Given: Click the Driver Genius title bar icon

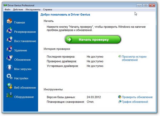Looking at the screenshot, I should pyautogui.click(x=7, y=5).
